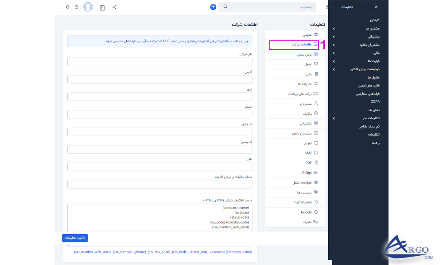The height and width of the screenshot is (265, 443).
Task: Select the PDF settings icon
Action: click(x=316, y=162)
